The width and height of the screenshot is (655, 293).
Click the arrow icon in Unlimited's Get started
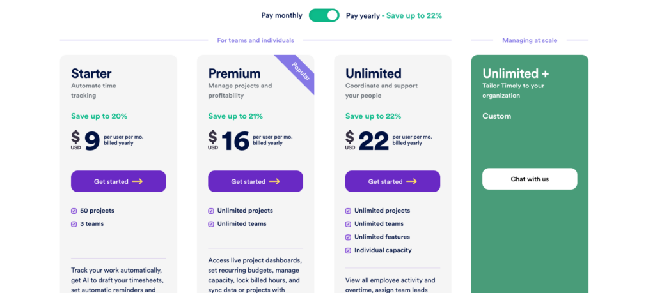tap(411, 181)
